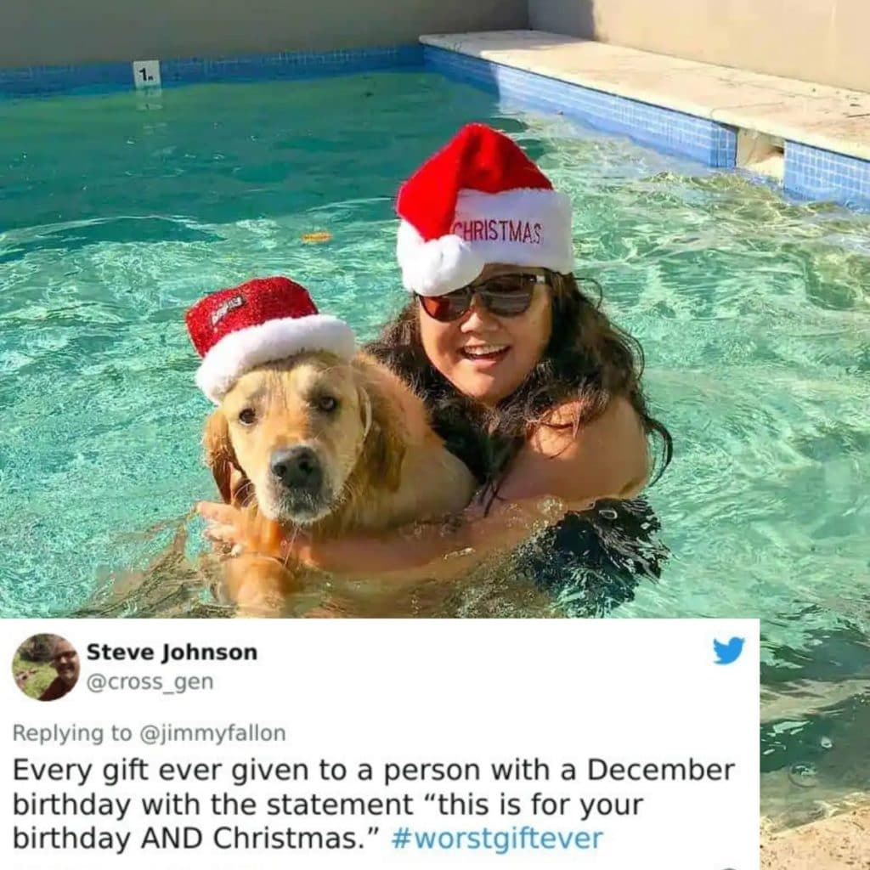The width and height of the screenshot is (870, 870).
Task: Follow the @jimmyfallon reply mention
Action: (x=212, y=733)
